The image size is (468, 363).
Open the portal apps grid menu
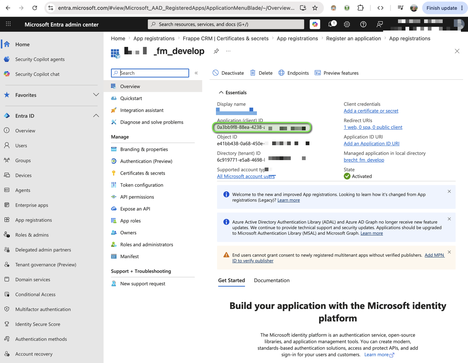pyautogui.click(x=8, y=24)
